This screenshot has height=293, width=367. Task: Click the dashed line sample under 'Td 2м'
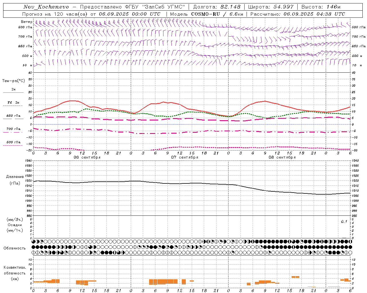point(13,106)
